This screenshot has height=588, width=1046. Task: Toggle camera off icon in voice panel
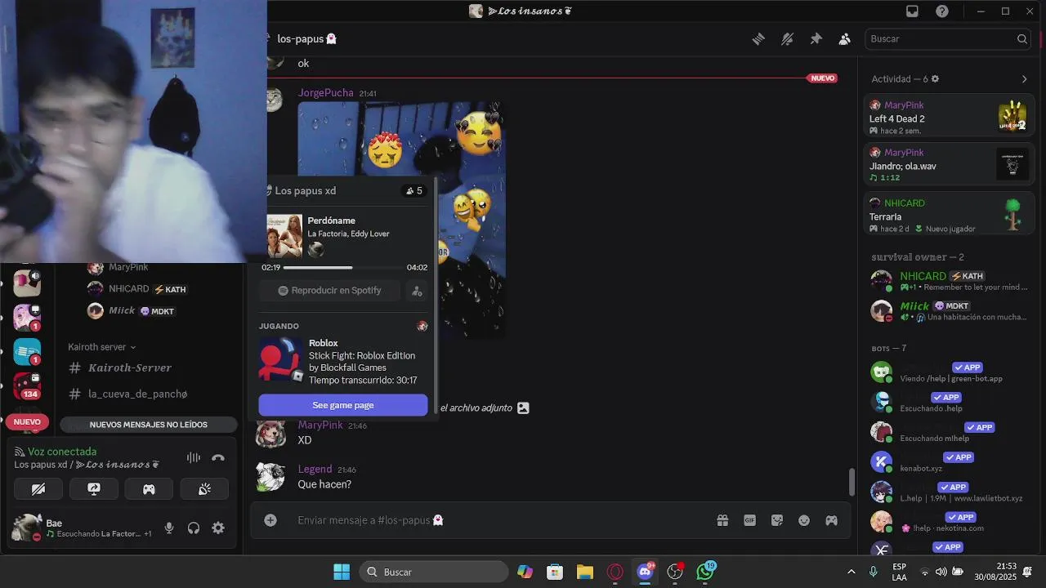click(38, 489)
